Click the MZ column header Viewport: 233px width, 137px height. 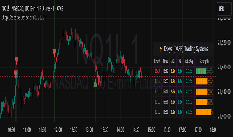173,61
